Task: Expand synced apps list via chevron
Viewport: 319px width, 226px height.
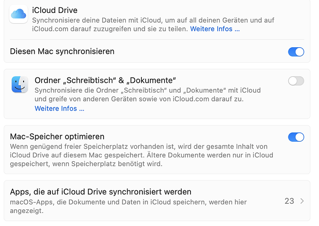Action: [302, 201]
